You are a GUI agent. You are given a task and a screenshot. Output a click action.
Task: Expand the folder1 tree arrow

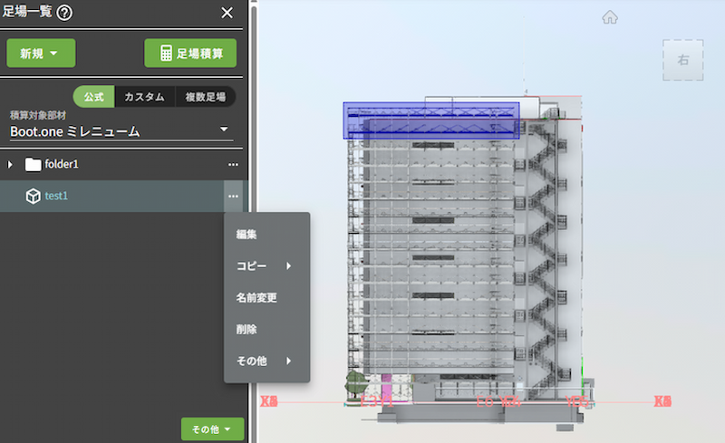tap(11, 164)
